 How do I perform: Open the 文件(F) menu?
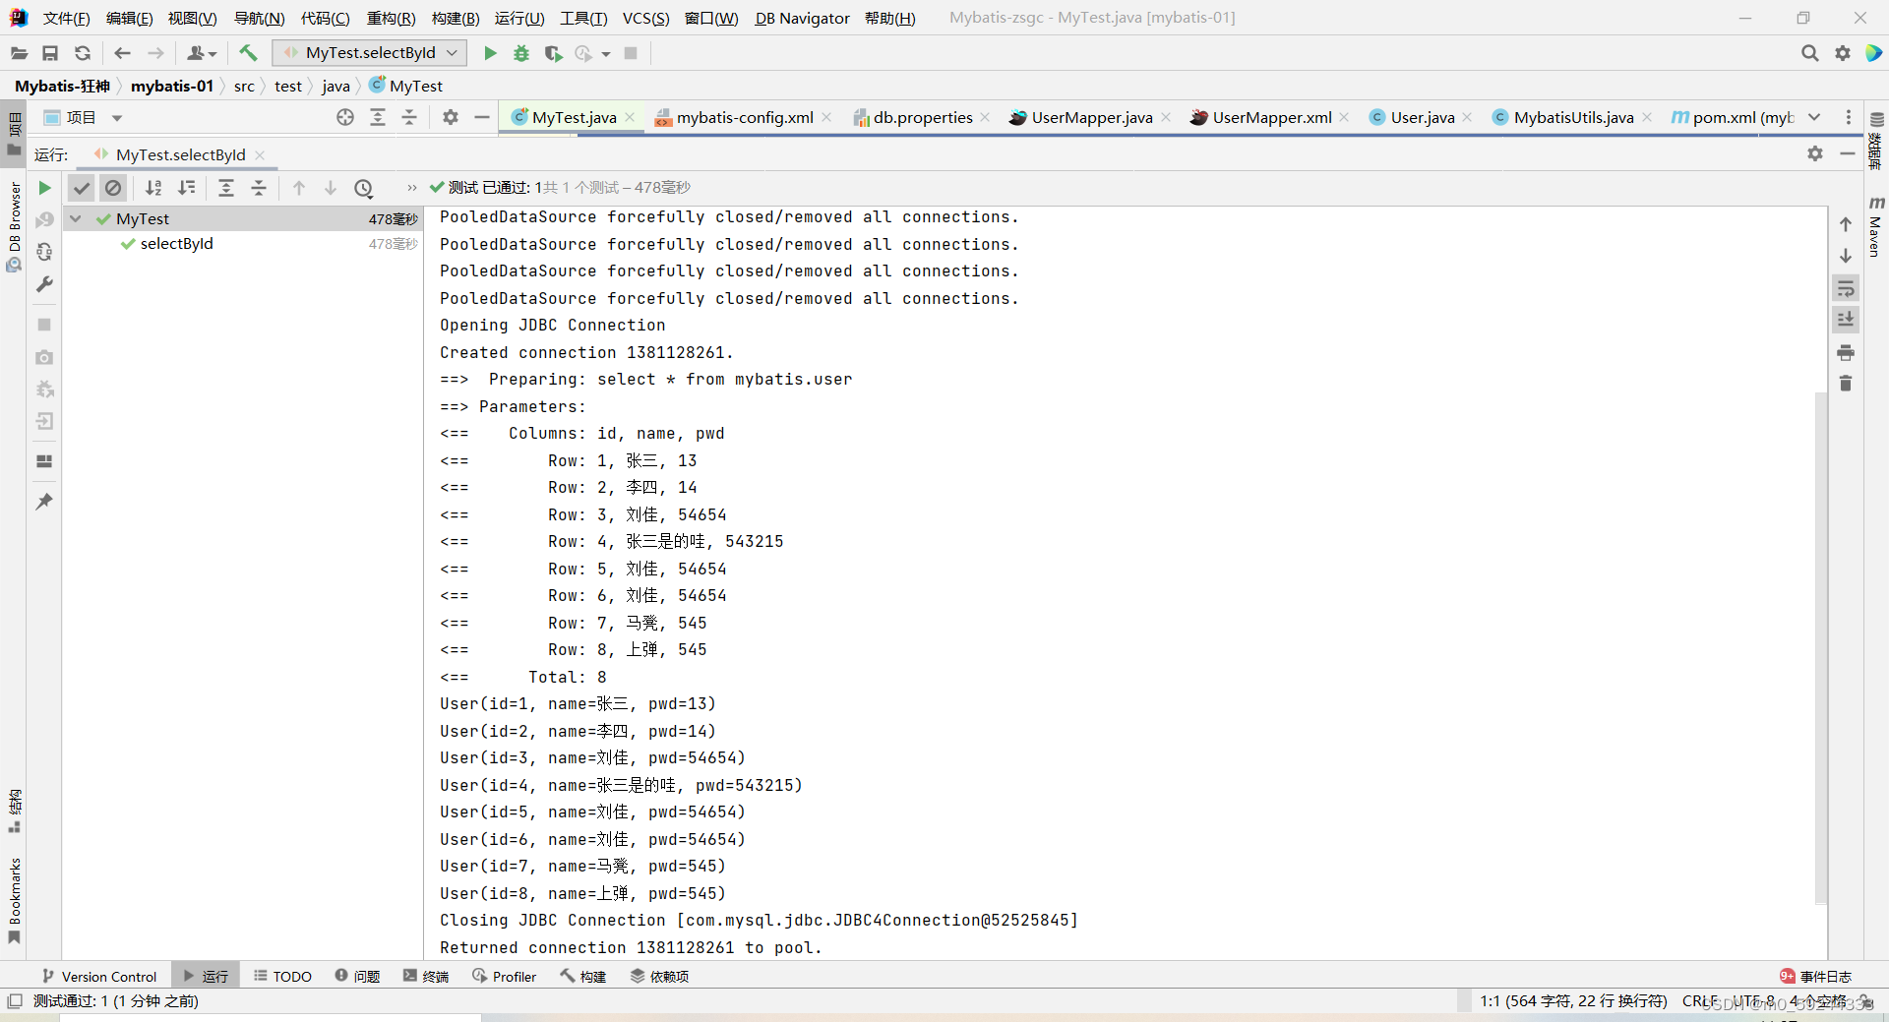67,18
